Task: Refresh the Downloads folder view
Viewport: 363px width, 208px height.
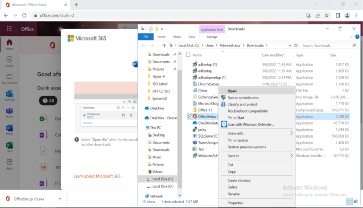Action: [296, 45]
